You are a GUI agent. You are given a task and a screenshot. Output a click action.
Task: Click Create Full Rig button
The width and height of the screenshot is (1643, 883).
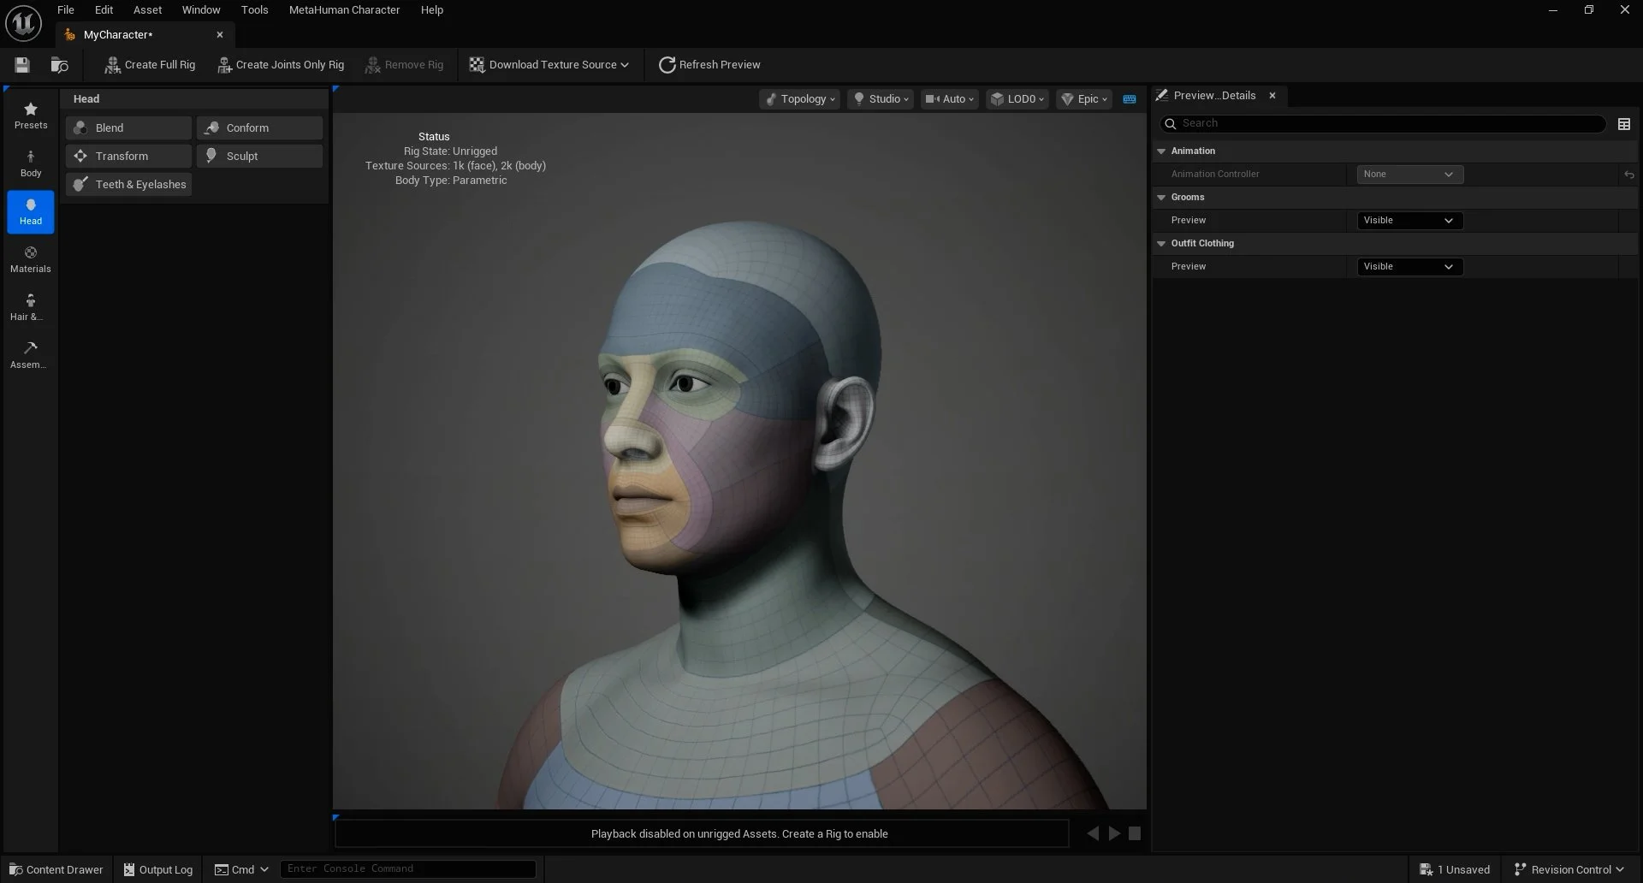[150, 65]
